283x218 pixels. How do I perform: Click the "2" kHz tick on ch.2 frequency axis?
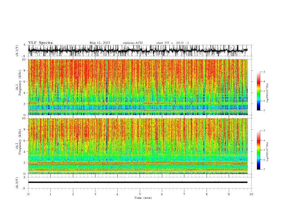point(25,163)
